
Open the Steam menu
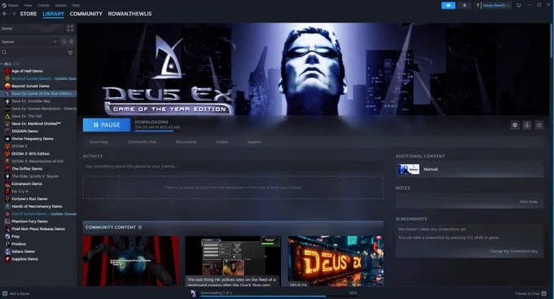[13, 6]
